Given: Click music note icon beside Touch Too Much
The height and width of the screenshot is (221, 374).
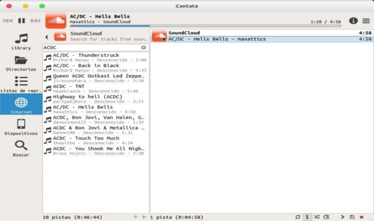Looking at the screenshot, I should 48,141.
